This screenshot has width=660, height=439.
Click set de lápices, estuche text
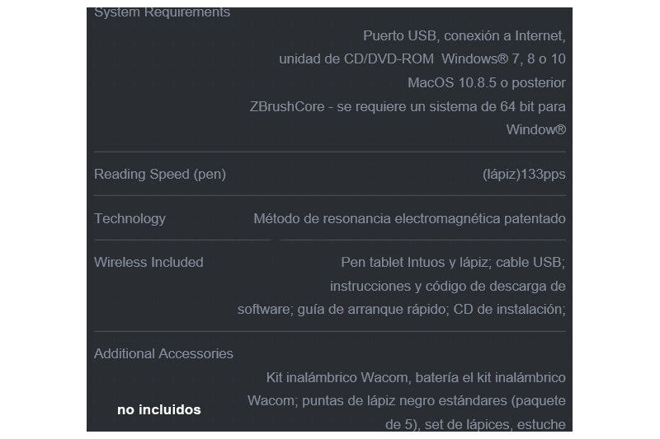pyautogui.click(x=495, y=424)
